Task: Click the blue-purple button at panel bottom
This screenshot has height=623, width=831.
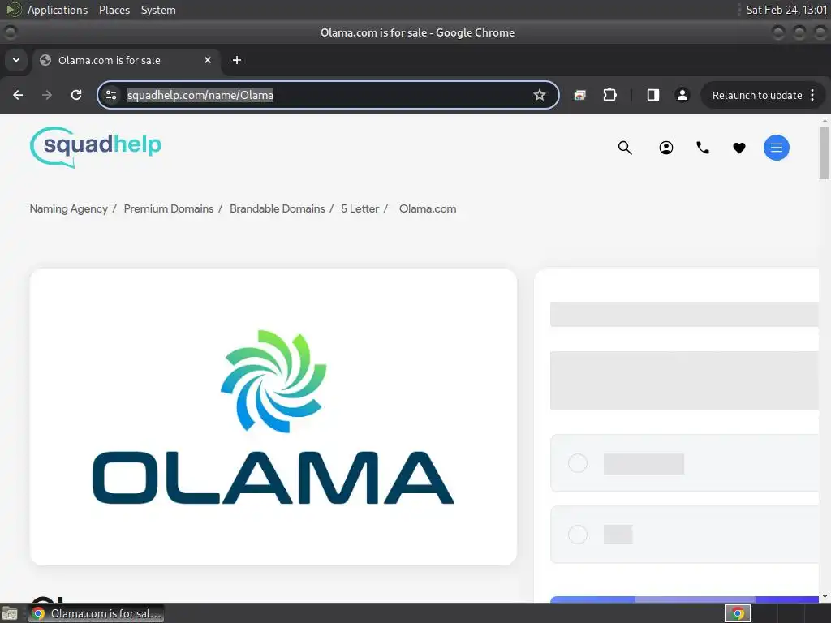Action: 684,599
